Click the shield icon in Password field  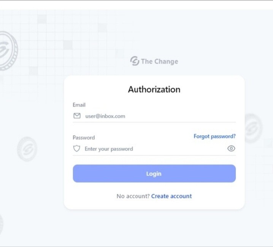76,148
